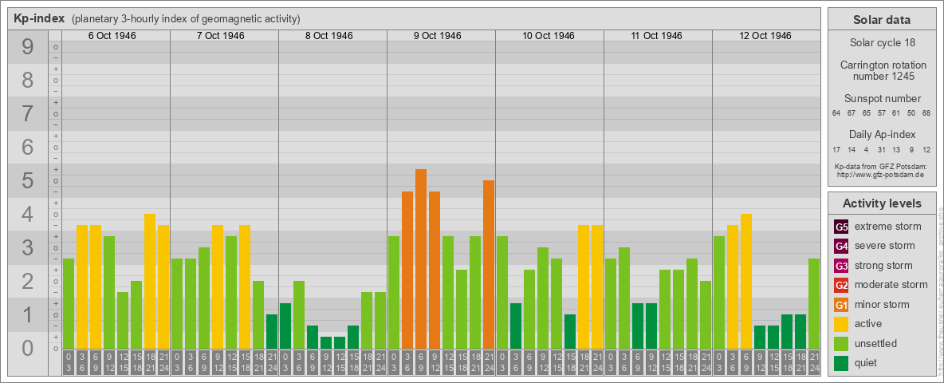This screenshot has height=383, width=944.
Task: Click the dark green 3-6h bar on 10 Oct
Action: [x=516, y=326]
